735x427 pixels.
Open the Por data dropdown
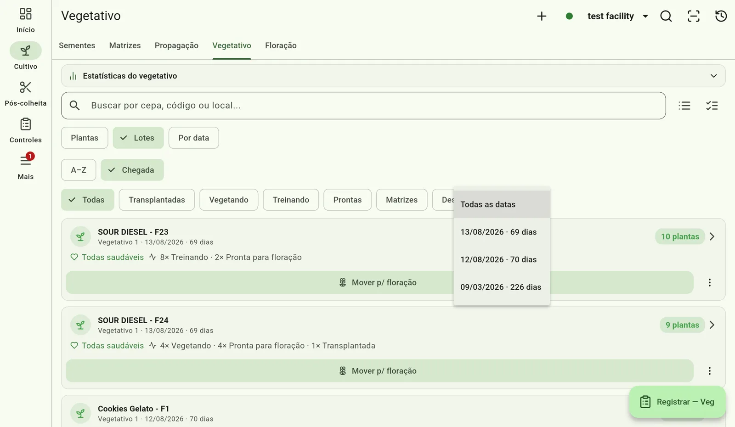pyautogui.click(x=193, y=138)
